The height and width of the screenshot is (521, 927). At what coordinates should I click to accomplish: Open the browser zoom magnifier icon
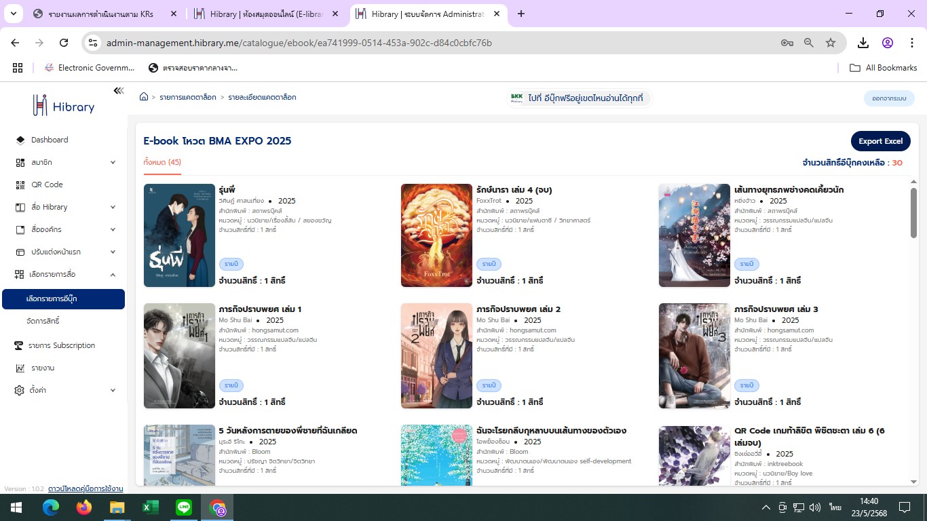[809, 43]
